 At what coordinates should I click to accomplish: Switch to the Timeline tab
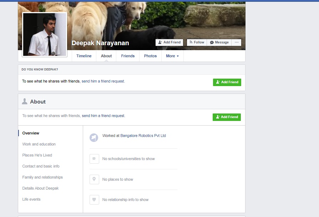click(x=84, y=56)
